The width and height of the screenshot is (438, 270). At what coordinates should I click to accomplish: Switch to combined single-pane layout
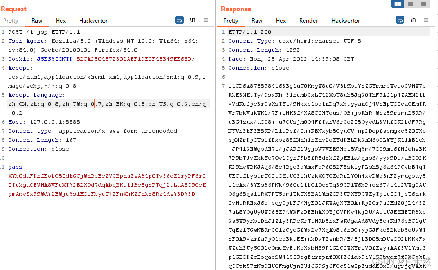click(x=423, y=4)
